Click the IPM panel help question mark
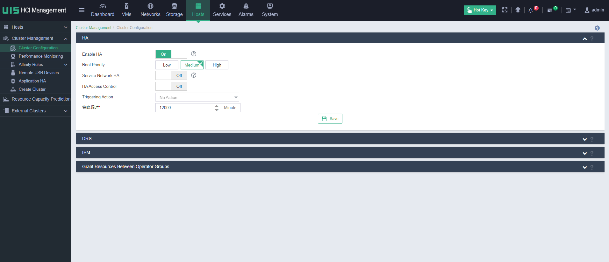This screenshot has width=609, height=262. [x=592, y=153]
